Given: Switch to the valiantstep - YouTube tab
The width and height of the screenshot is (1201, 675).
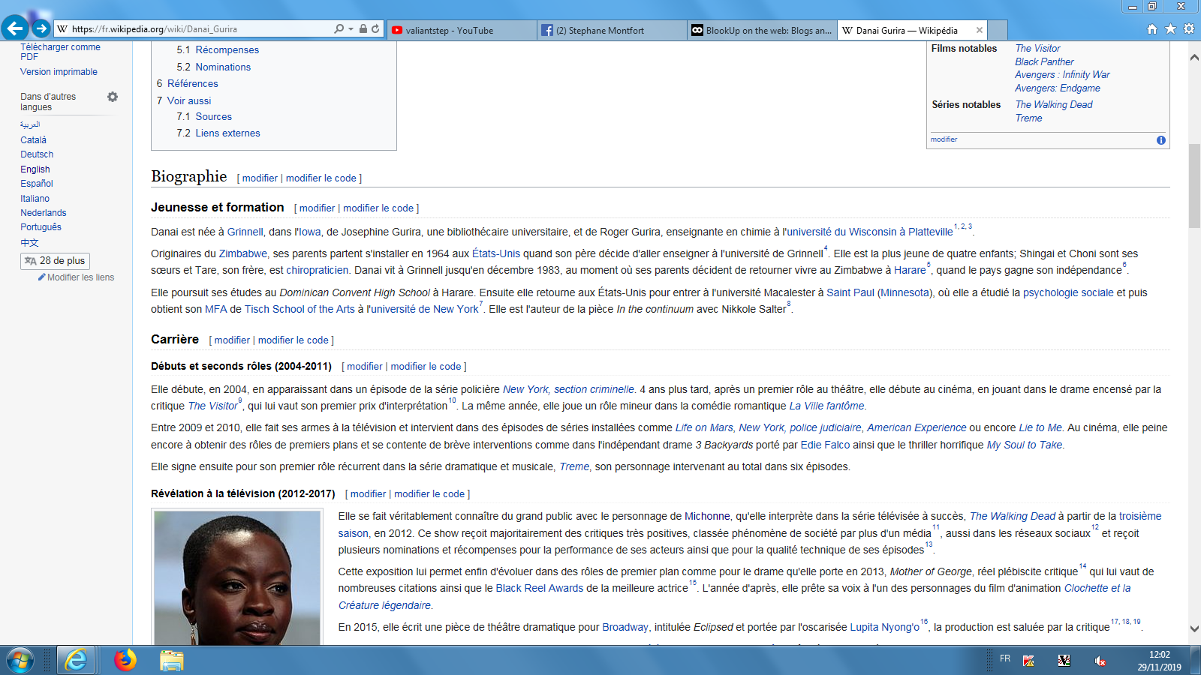Looking at the screenshot, I should (x=463, y=30).
